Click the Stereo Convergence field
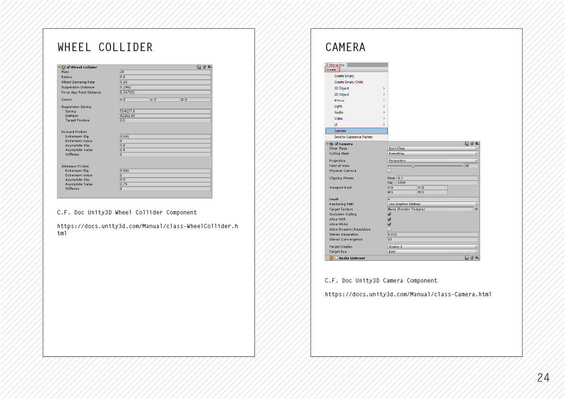This screenshot has height=399, width=565. click(433, 239)
